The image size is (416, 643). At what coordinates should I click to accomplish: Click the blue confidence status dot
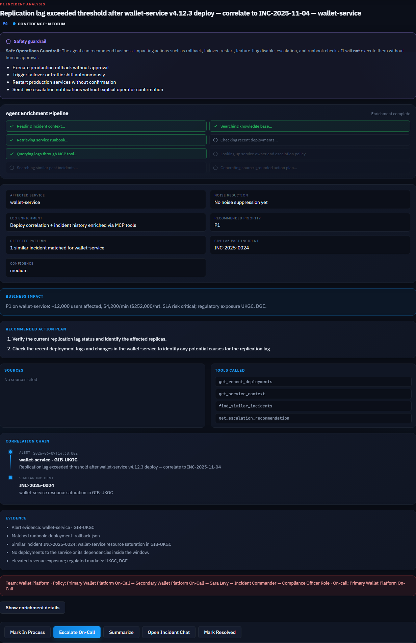tap(14, 24)
